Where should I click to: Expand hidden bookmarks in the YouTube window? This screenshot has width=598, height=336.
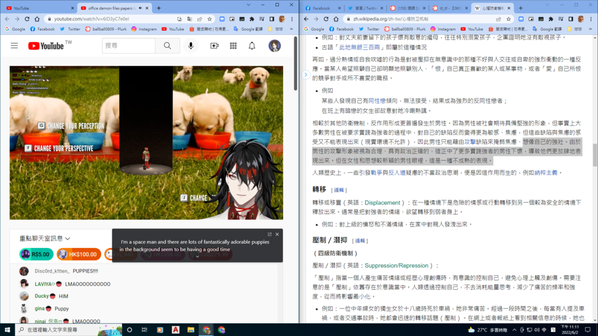[291, 29]
